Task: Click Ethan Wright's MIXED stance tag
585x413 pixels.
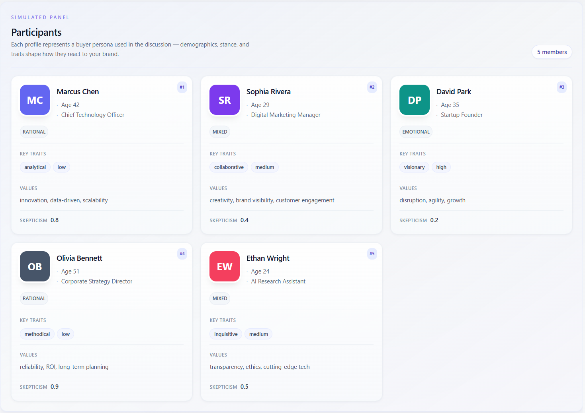Action: [x=220, y=299]
